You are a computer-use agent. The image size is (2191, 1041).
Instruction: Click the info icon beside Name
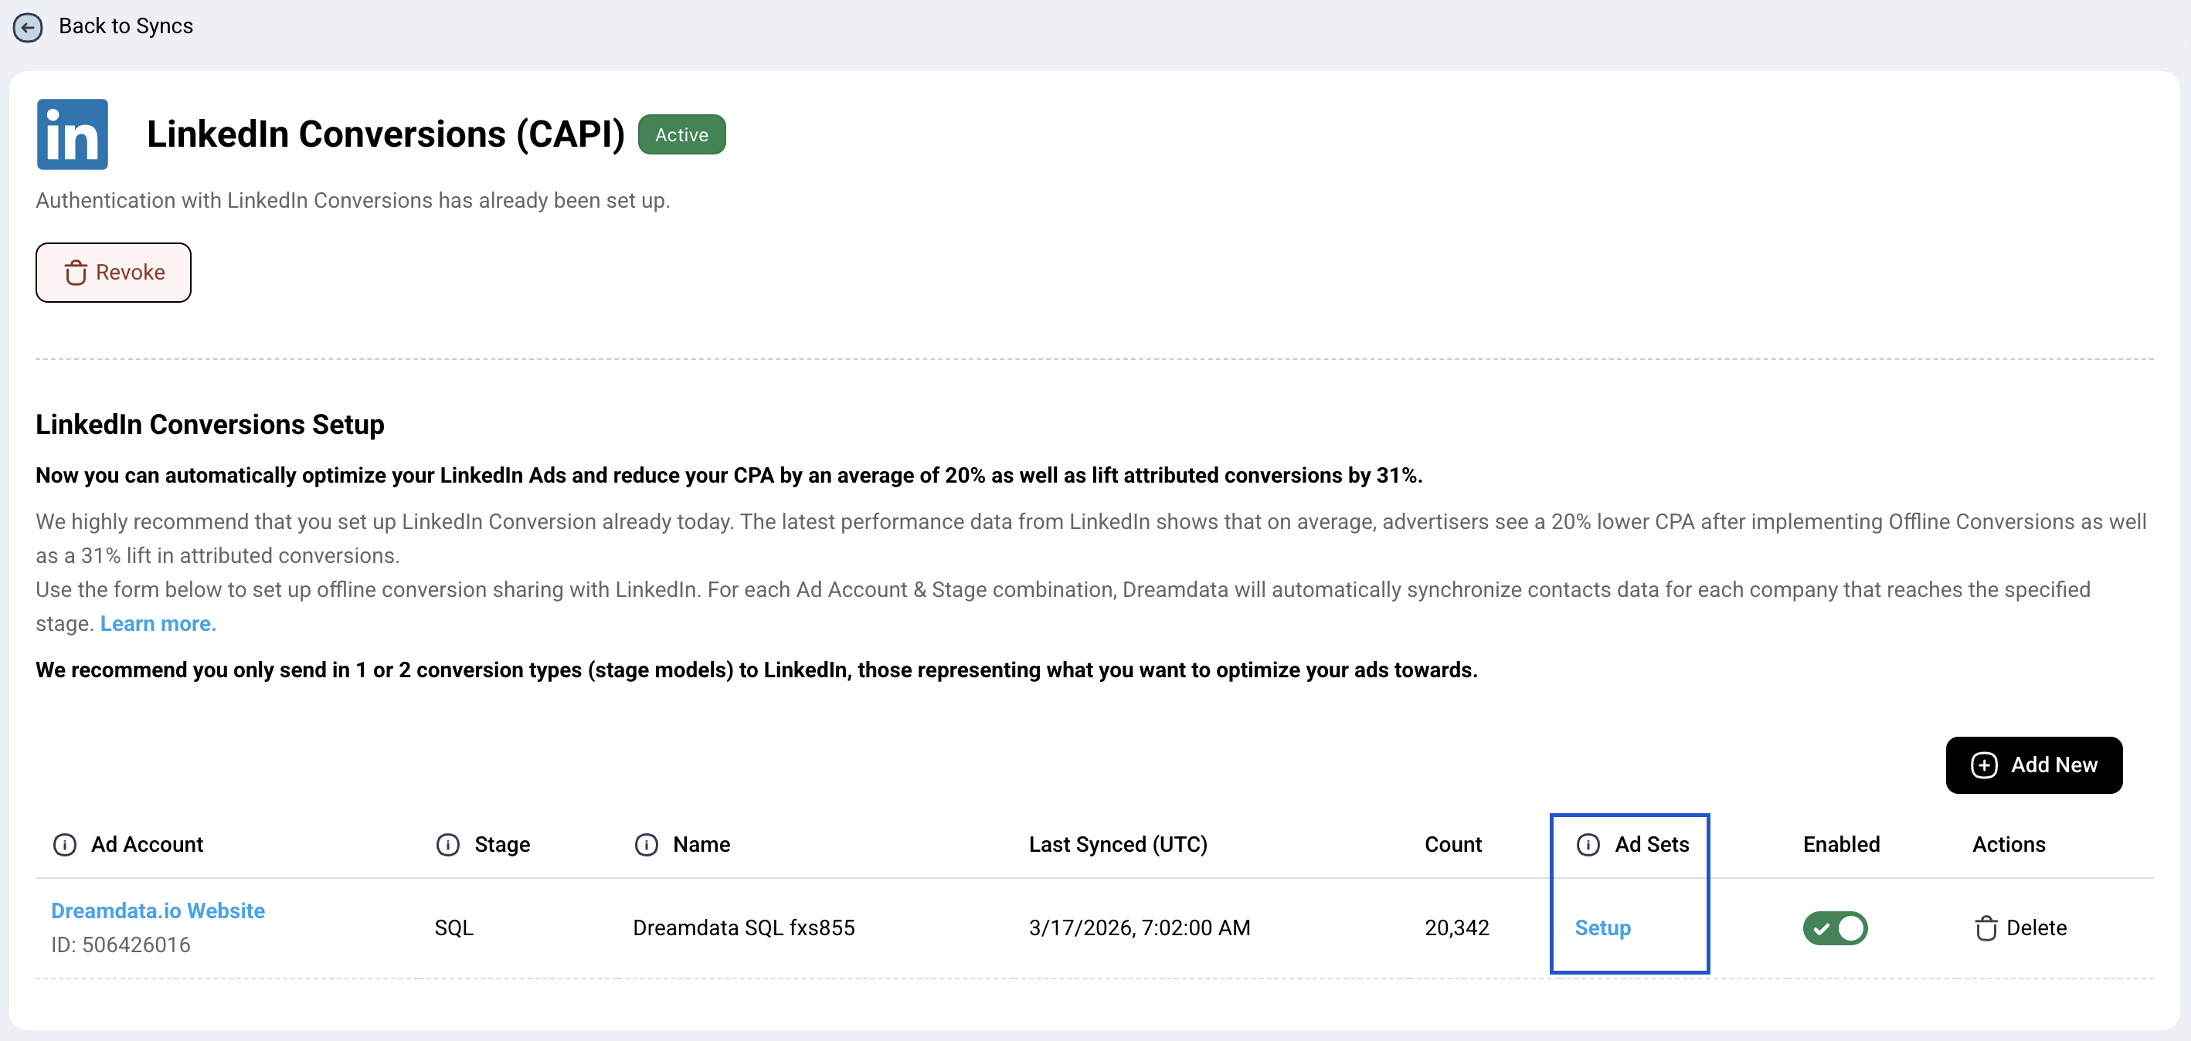pos(647,845)
